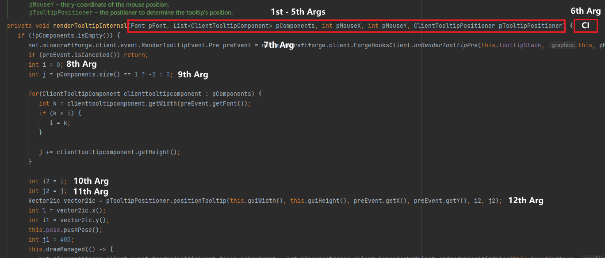This screenshot has height=258, width=605.
Task: Click the '7th Arg' annotation label
Action: pos(279,45)
